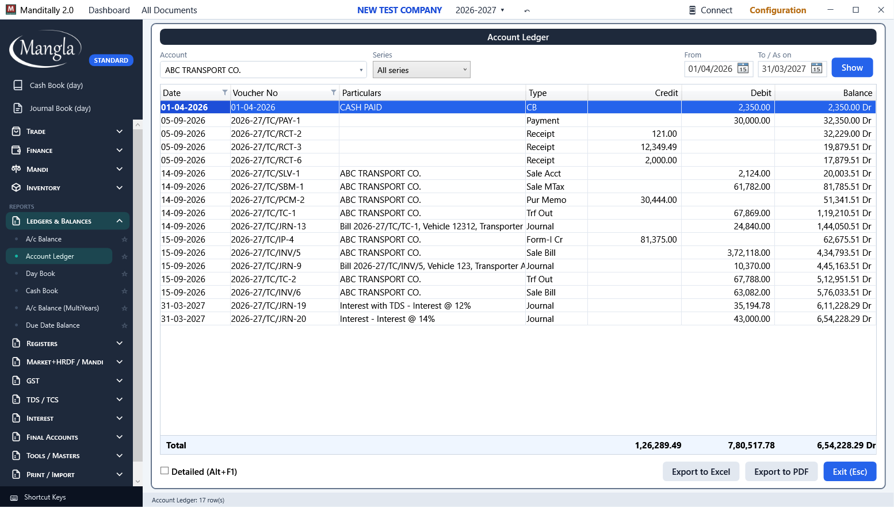The height and width of the screenshot is (507, 894).
Task: Star the Due Date Balance report
Action: coord(124,325)
